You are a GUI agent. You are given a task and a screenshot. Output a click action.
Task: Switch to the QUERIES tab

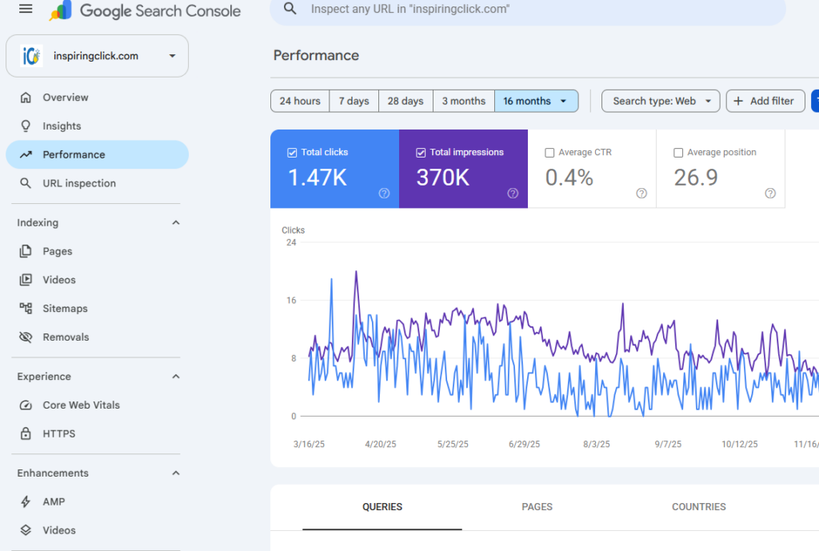pos(382,507)
